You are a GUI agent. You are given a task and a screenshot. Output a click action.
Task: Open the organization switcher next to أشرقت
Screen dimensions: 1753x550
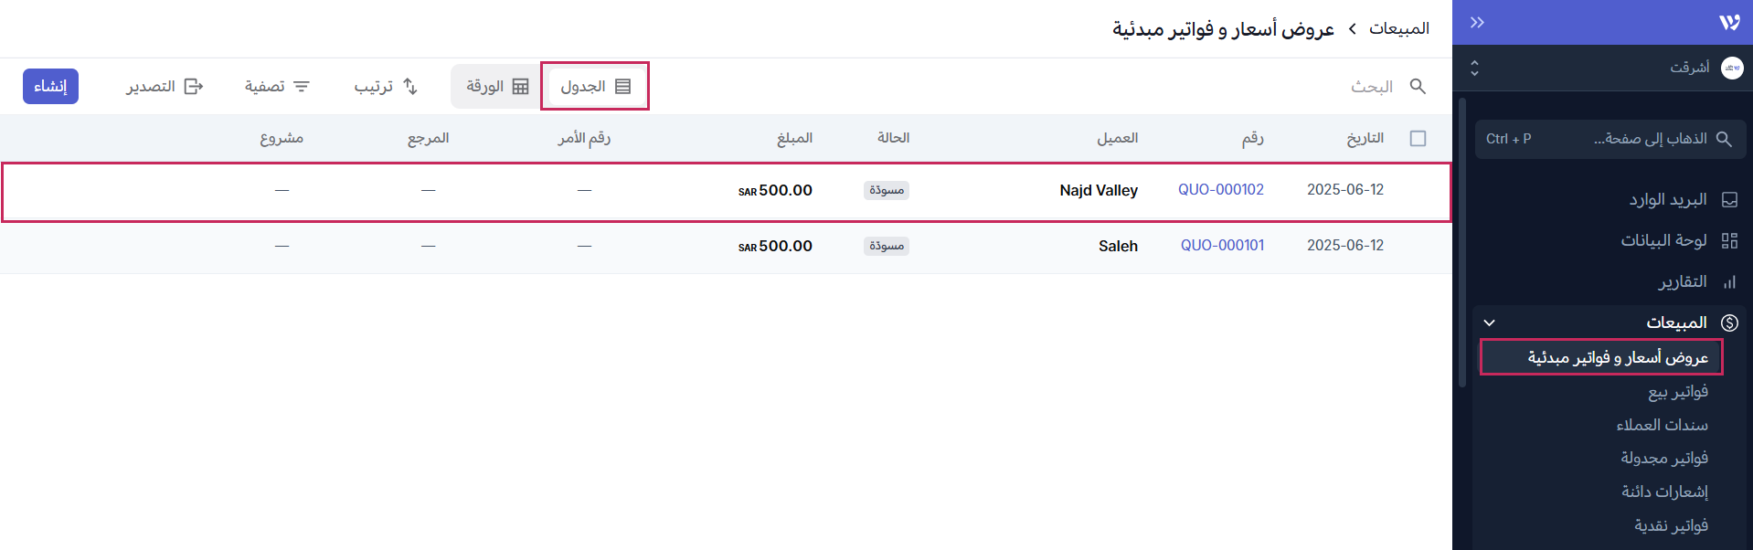coord(1474,69)
